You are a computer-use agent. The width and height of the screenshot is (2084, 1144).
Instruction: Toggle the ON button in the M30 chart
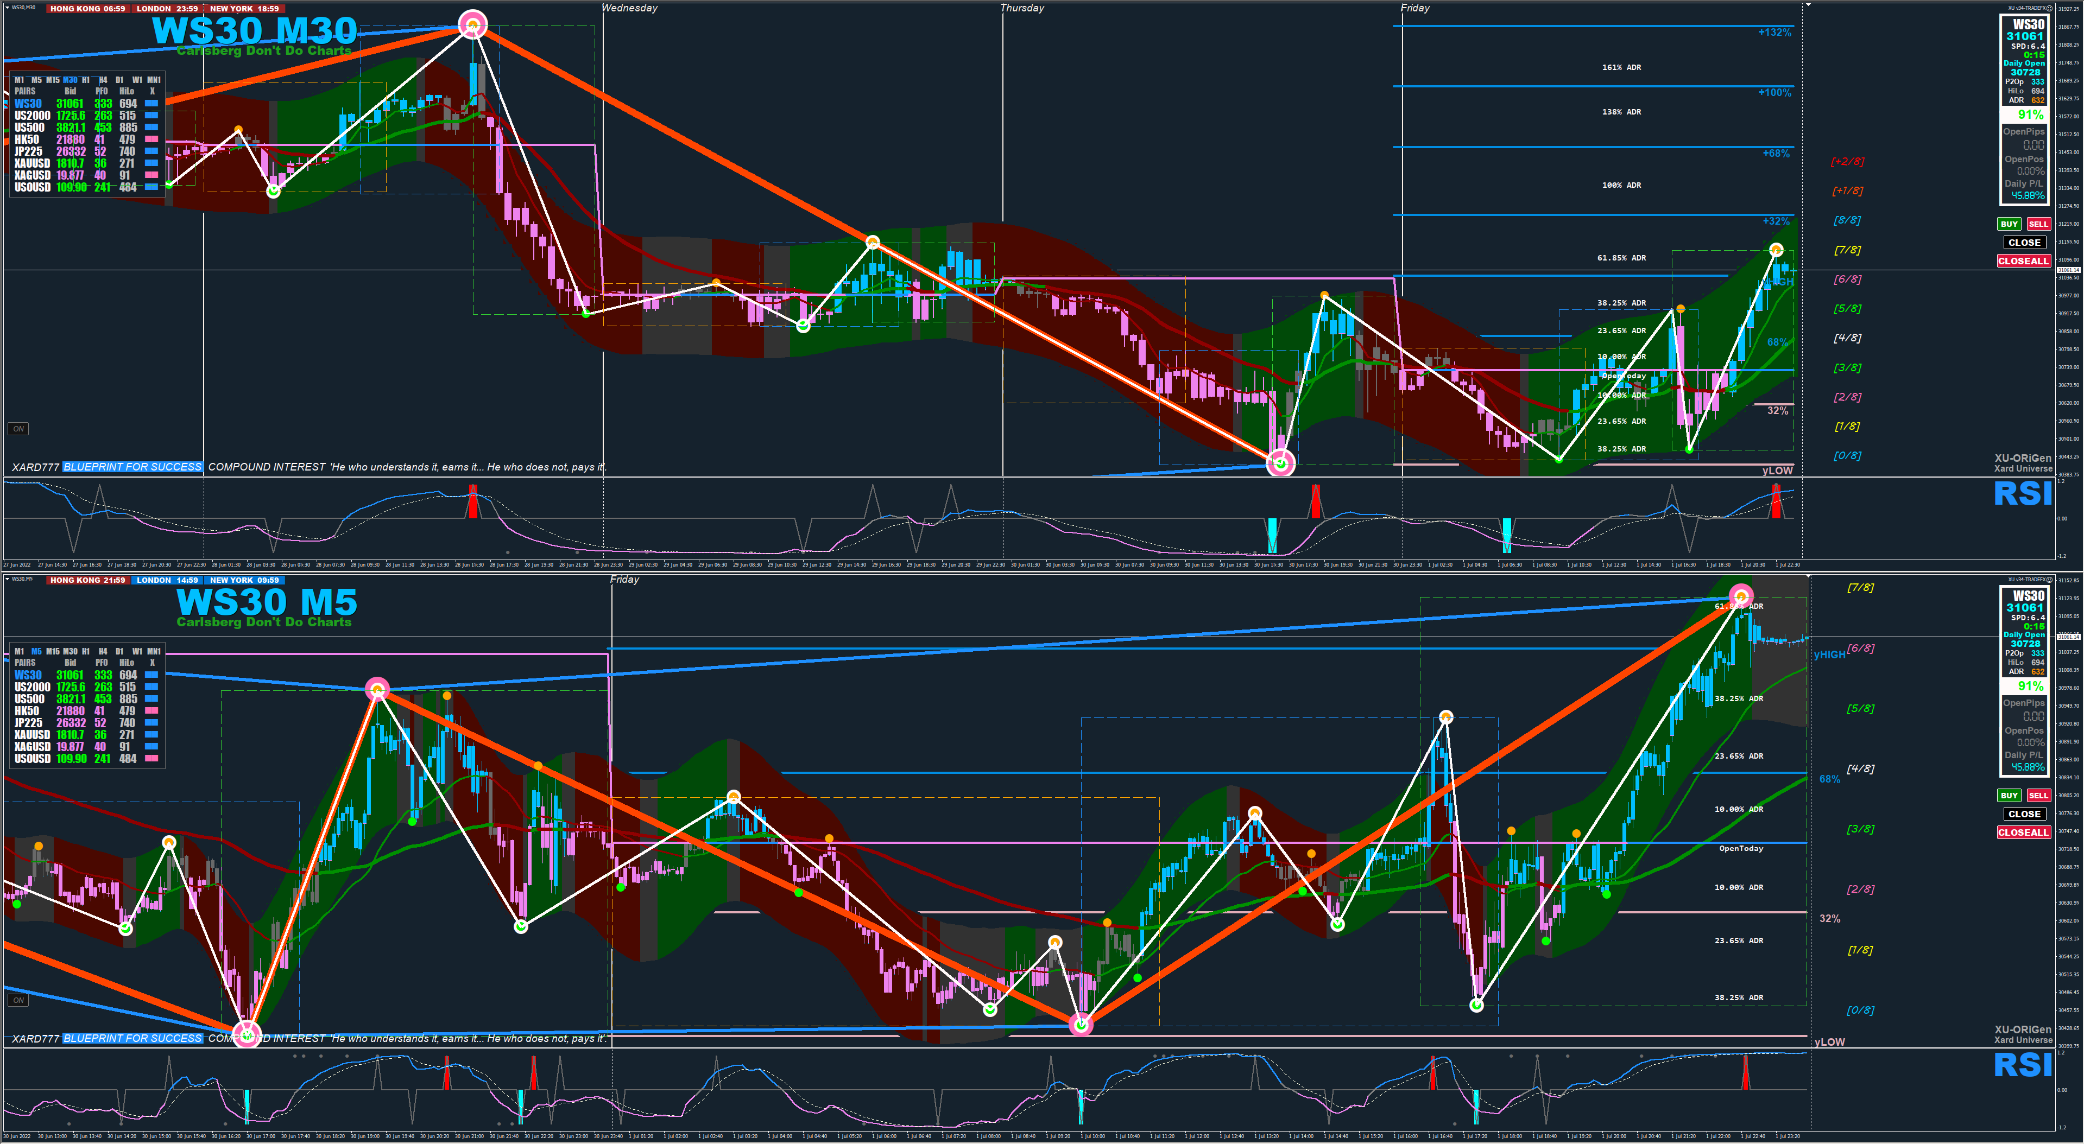coord(18,429)
